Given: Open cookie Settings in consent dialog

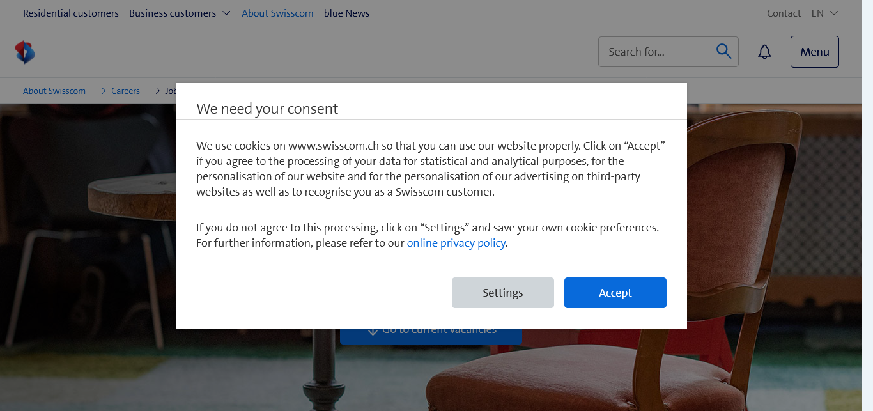Looking at the screenshot, I should [x=502, y=293].
